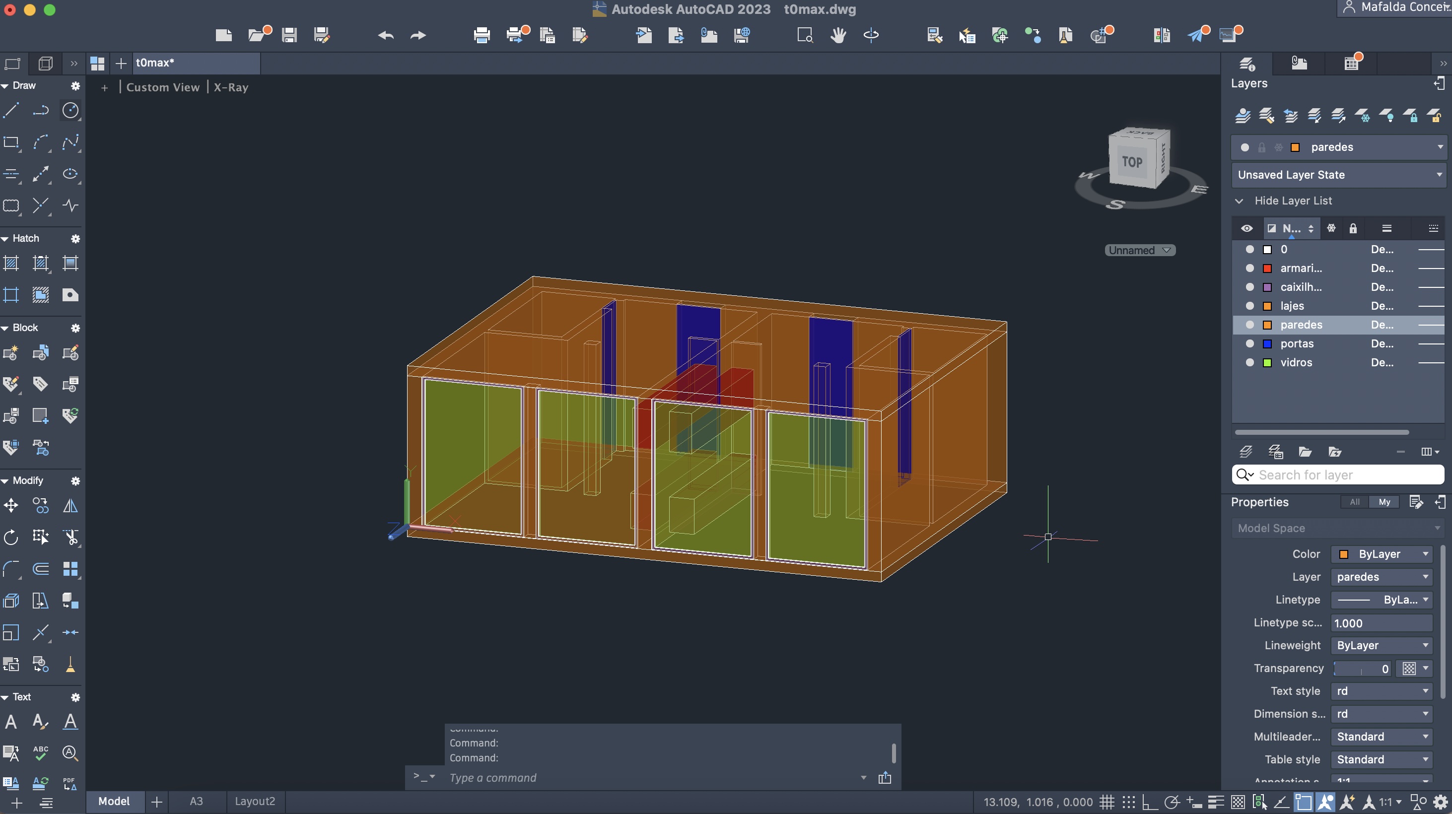Open the Lineweight ByLayer dropdown
The height and width of the screenshot is (814, 1452).
pyautogui.click(x=1382, y=645)
